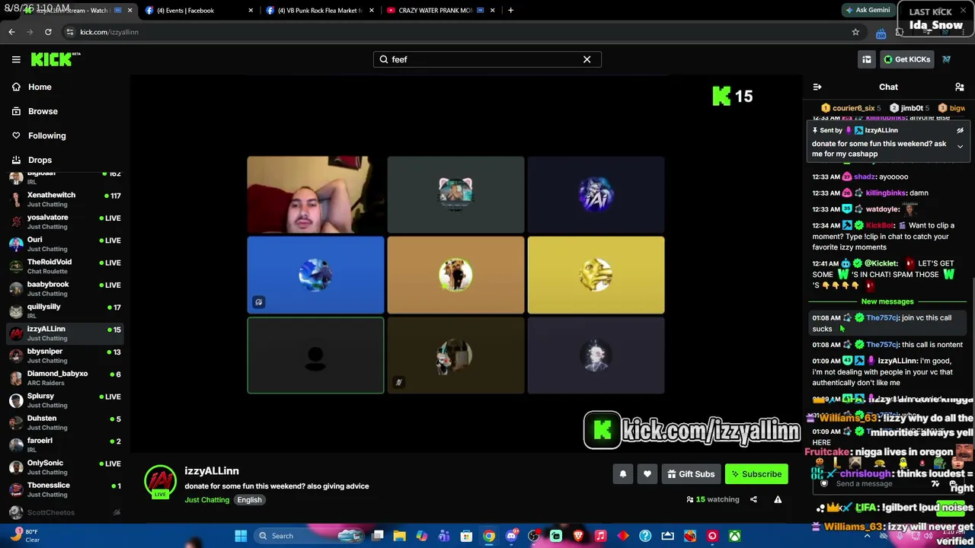Viewport: 975px width, 548px height.
Task: Expand the pinned message chevron
Action: pyautogui.click(x=960, y=146)
